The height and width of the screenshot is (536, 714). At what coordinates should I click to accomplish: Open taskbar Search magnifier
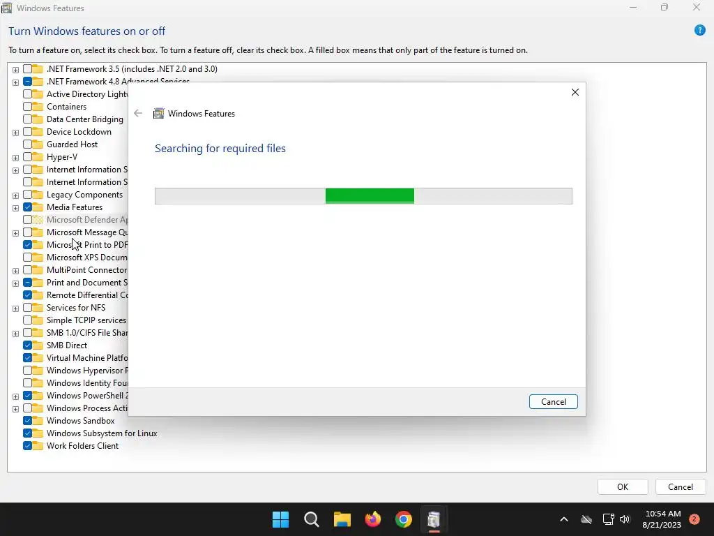click(x=312, y=519)
